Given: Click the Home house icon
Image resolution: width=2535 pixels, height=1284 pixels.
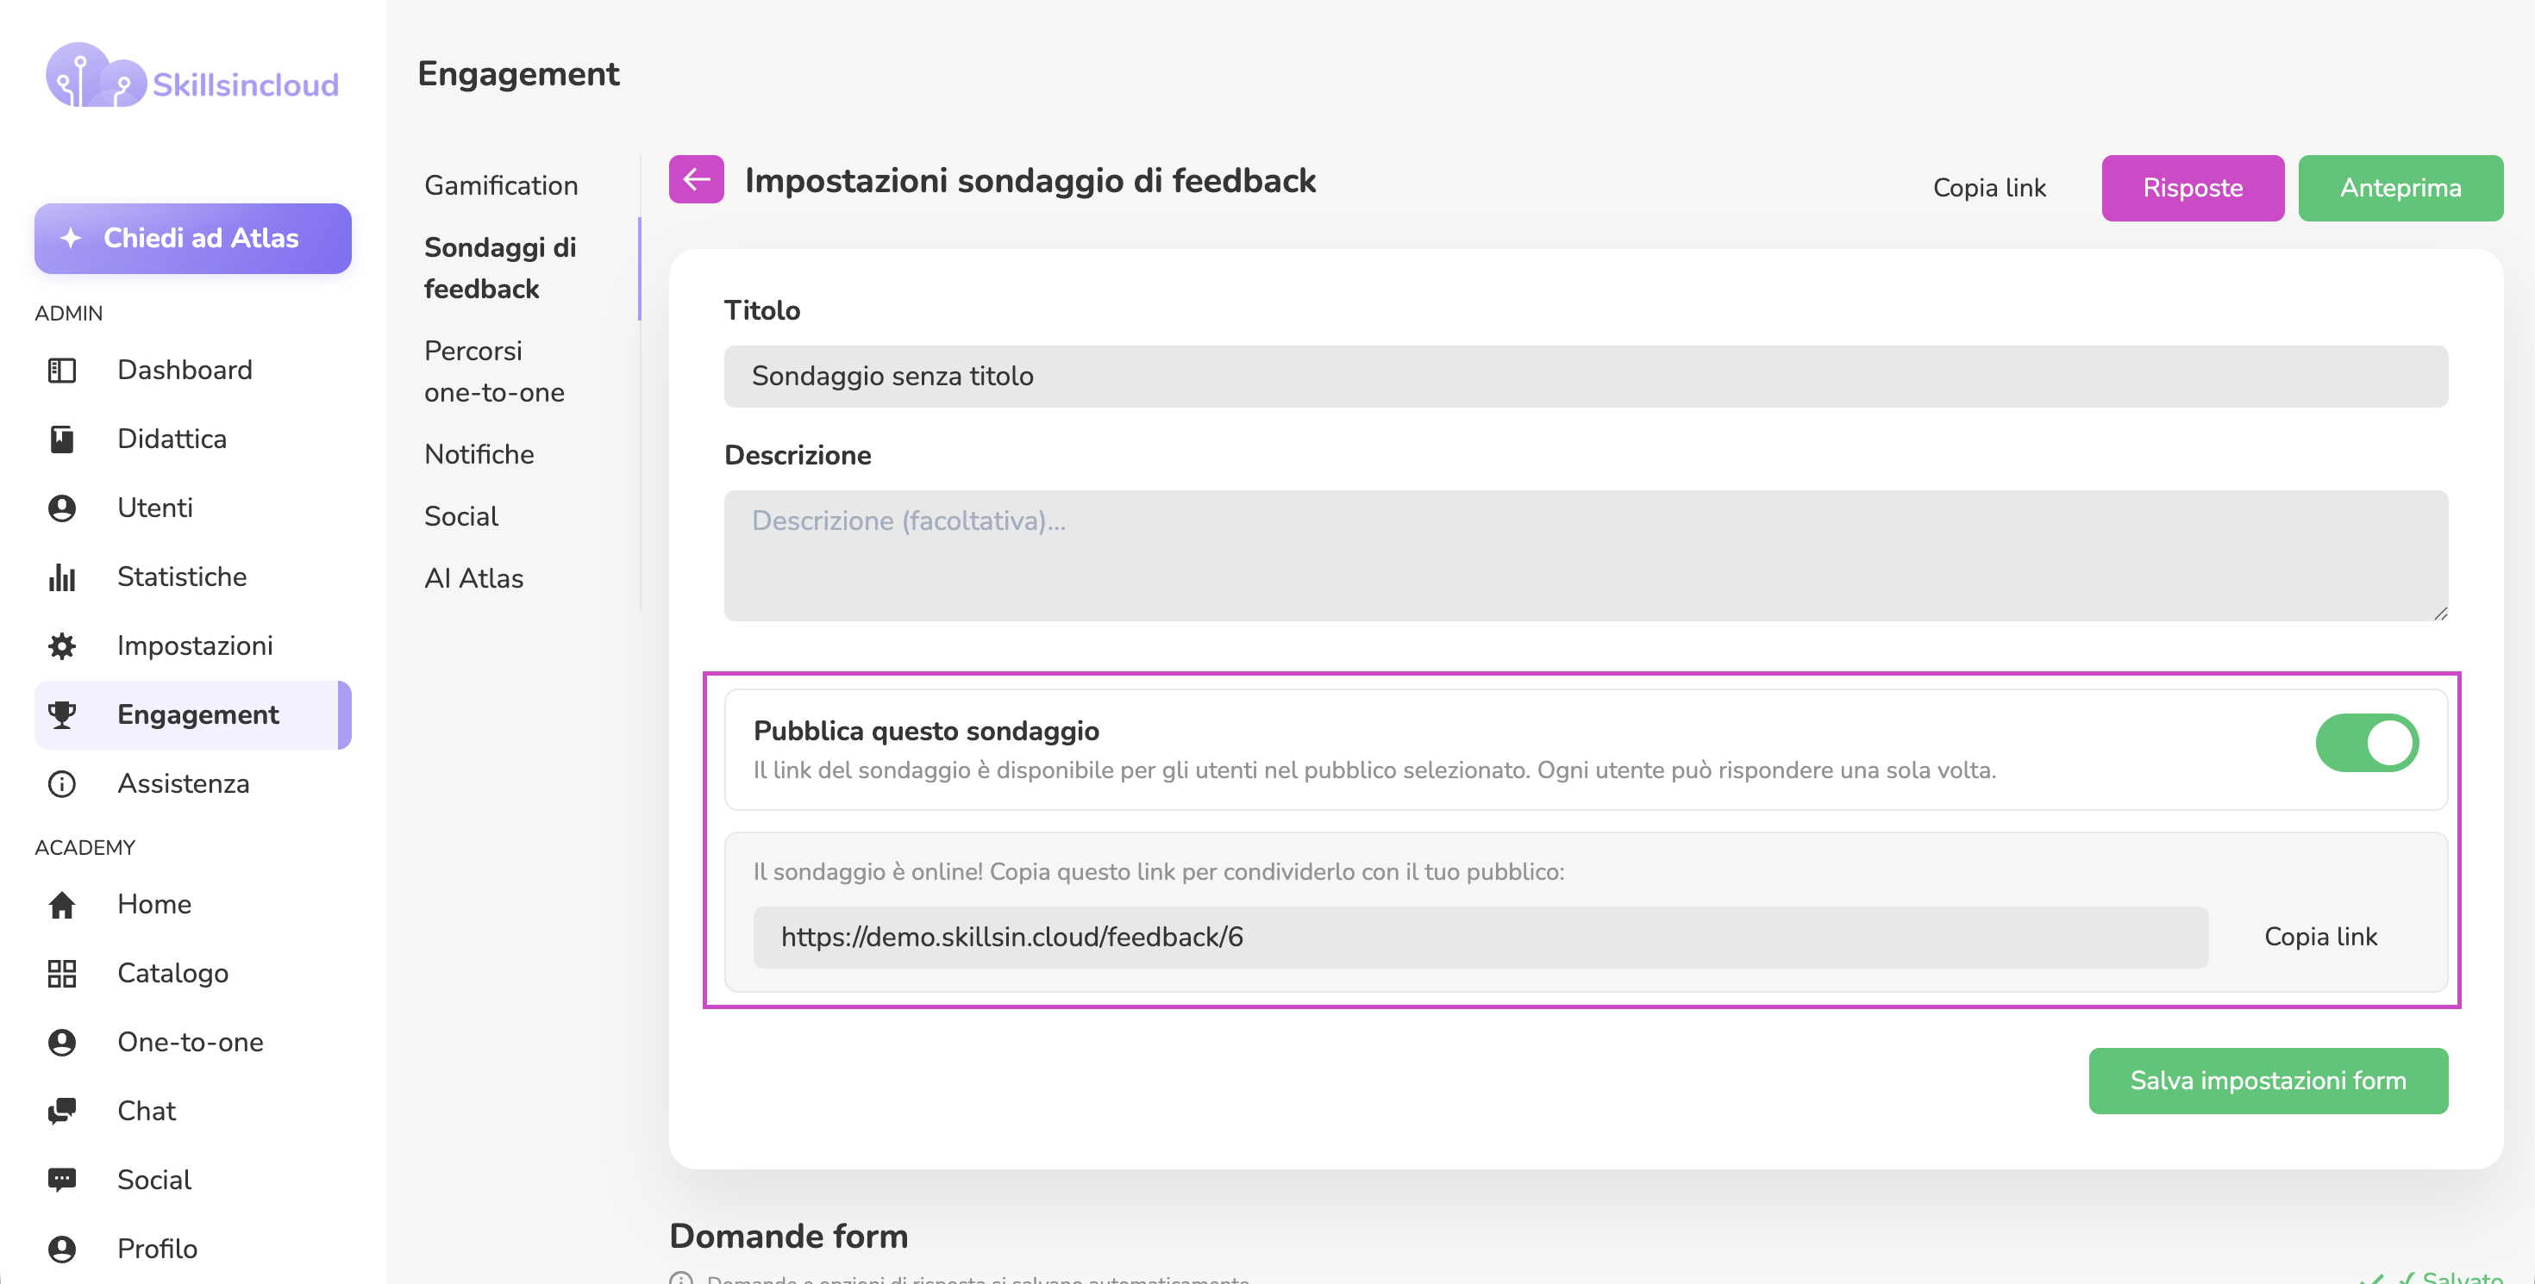Looking at the screenshot, I should pyautogui.click(x=62, y=905).
